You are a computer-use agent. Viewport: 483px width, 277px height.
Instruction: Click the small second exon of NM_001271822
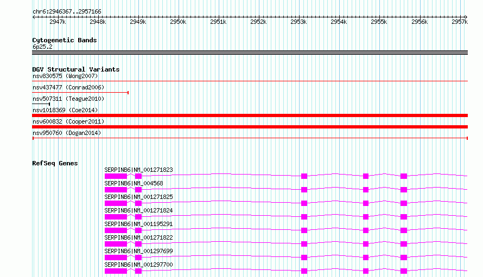(138, 244)
